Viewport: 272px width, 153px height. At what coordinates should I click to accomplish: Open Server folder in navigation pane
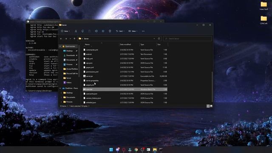(69, 78)
